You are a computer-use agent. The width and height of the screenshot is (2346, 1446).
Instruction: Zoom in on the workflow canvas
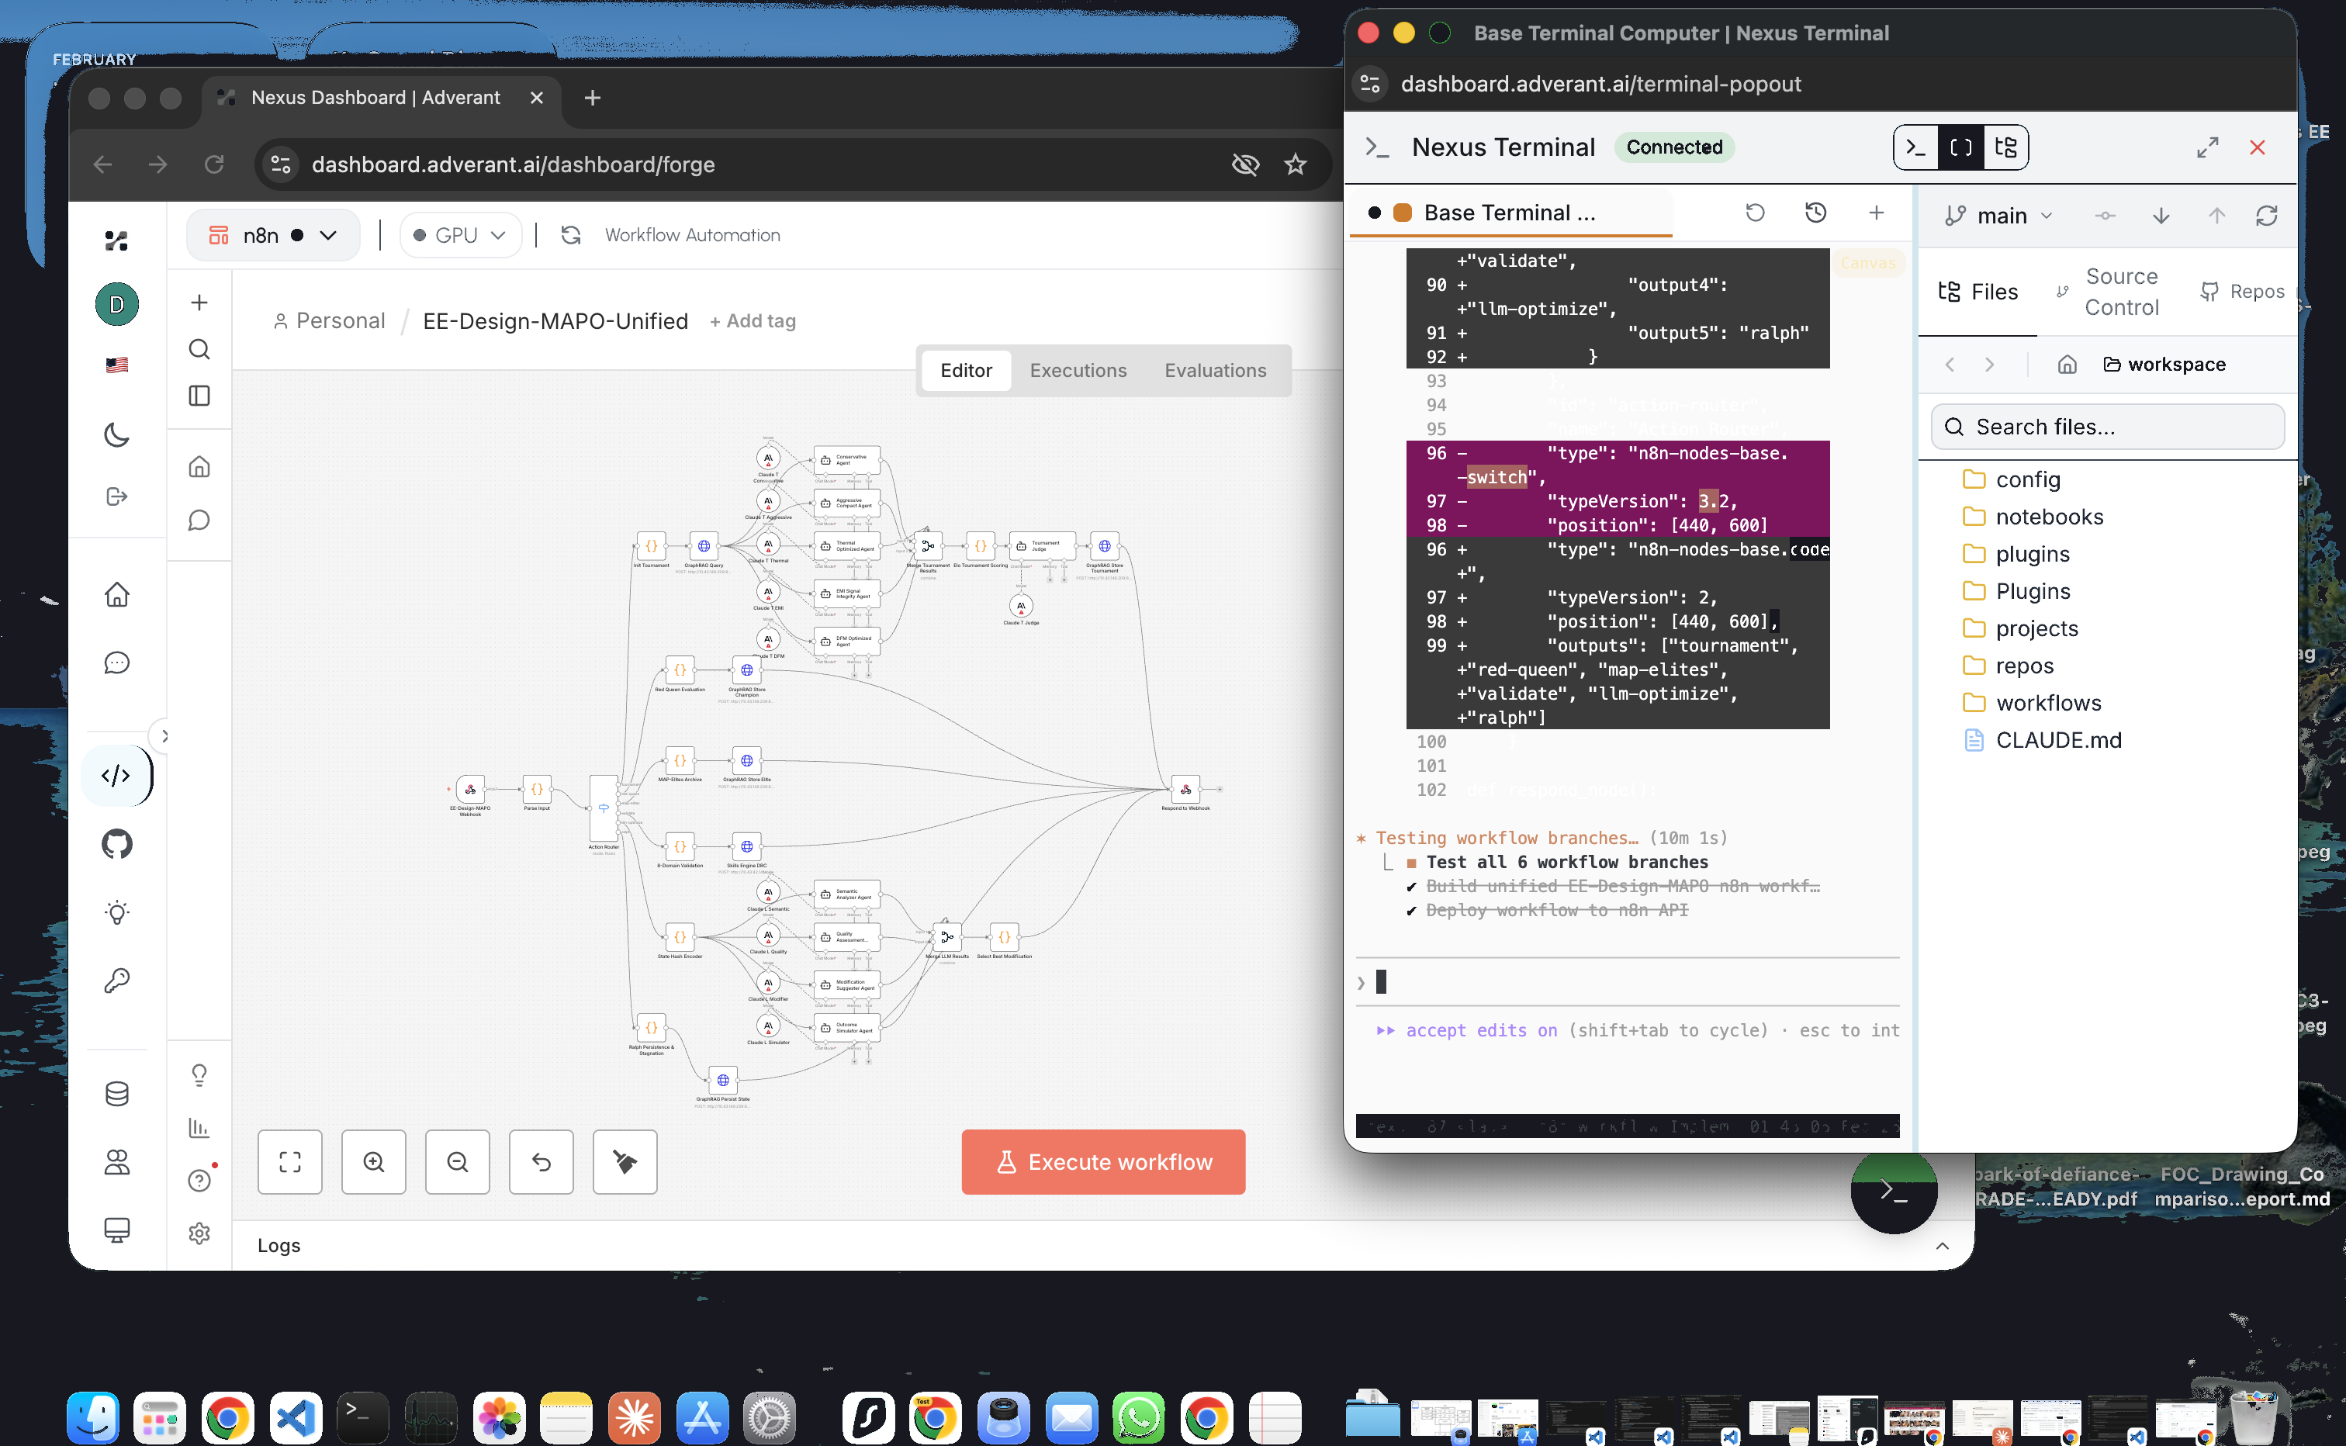(x=373, y=1162)
